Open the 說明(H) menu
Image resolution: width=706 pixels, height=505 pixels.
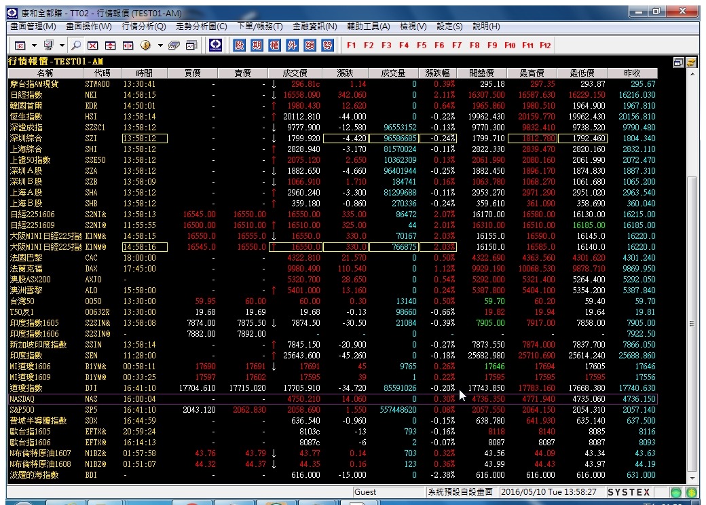point(486,26)
